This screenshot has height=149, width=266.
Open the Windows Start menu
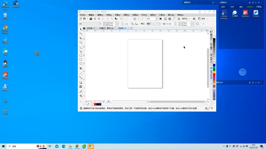(3, 146)
